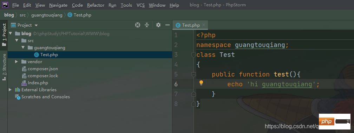Select Test.php breadcrumb in navigation bar

pyautogui.click(x=79, y=15)
